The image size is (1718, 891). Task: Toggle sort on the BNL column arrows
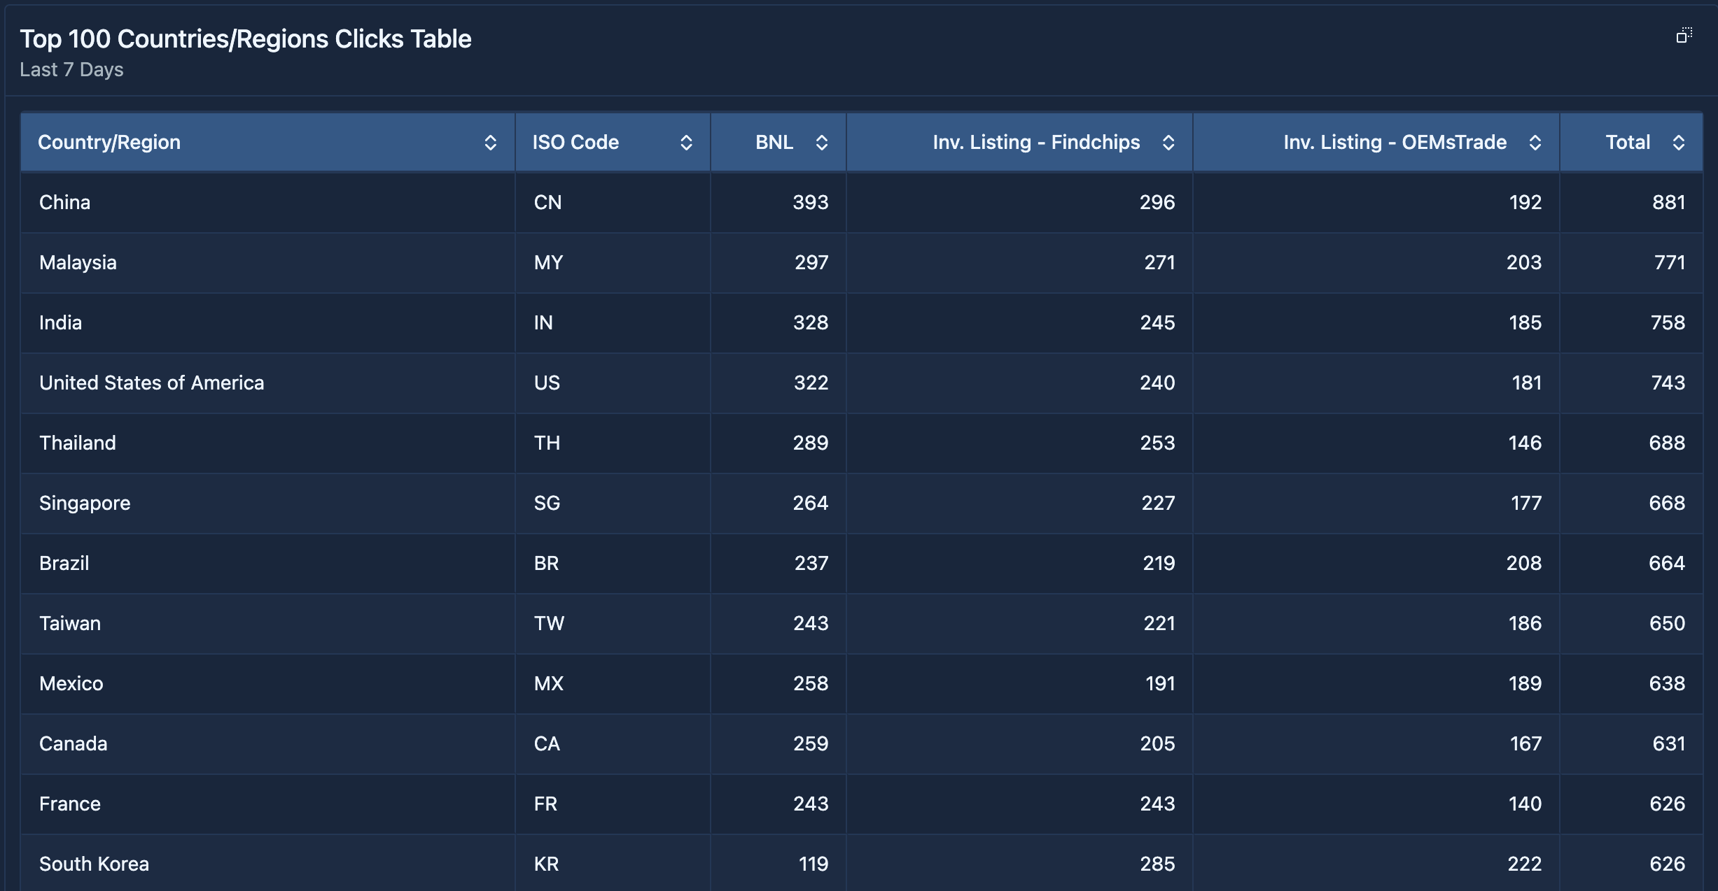822,143
